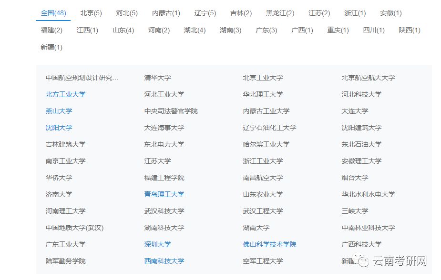
Task: Click the 福建工程学院 entry
Action: click(164, 178)
